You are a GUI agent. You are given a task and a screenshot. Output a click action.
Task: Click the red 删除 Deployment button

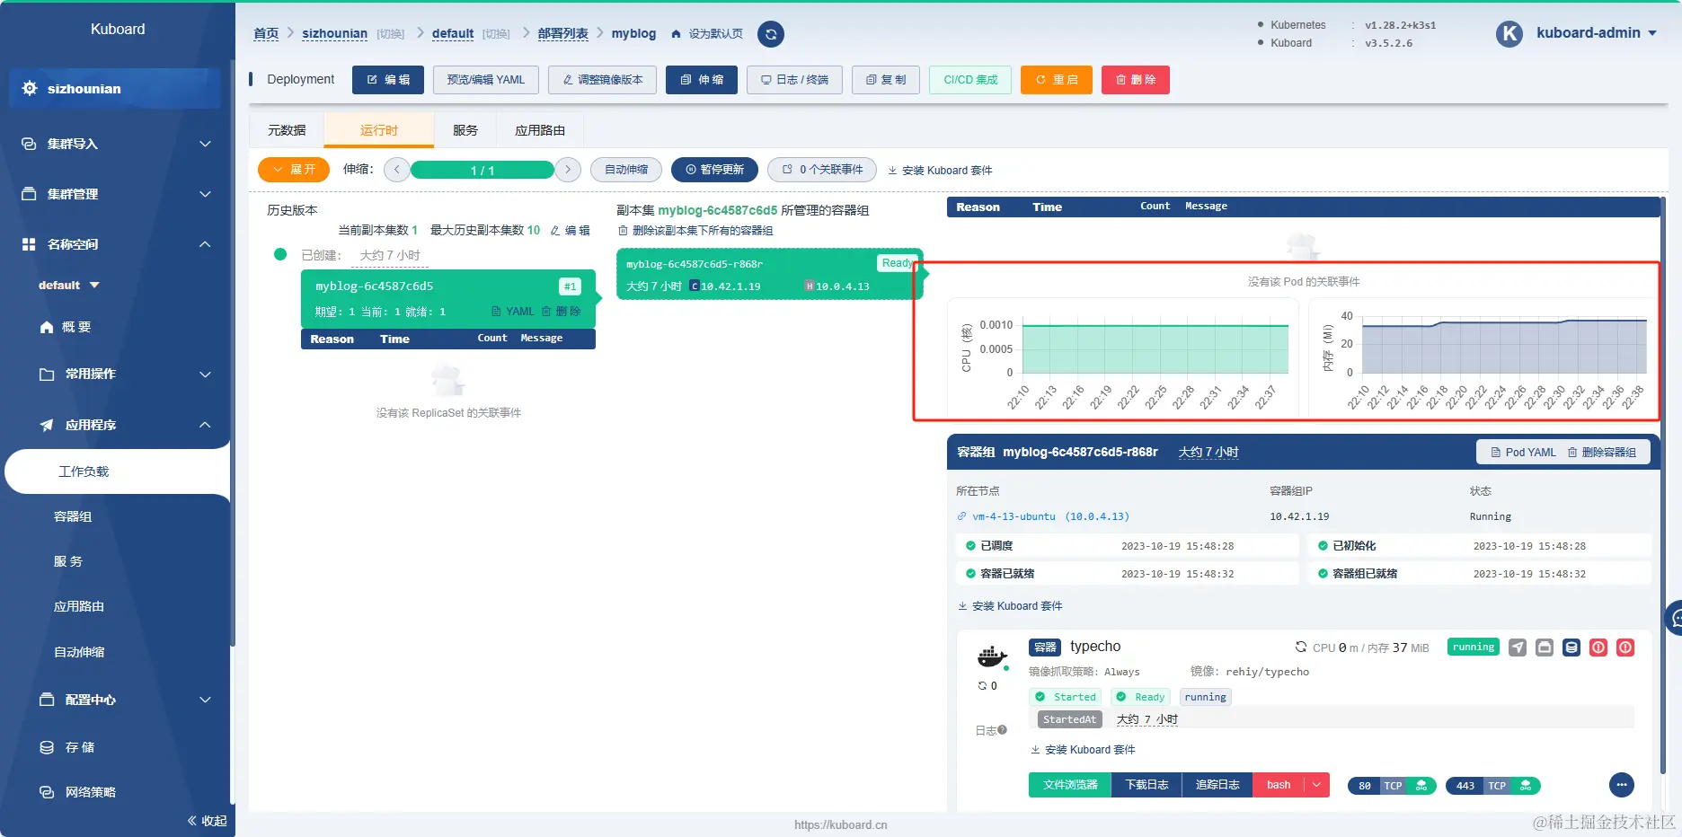(x=1136, y=80)
